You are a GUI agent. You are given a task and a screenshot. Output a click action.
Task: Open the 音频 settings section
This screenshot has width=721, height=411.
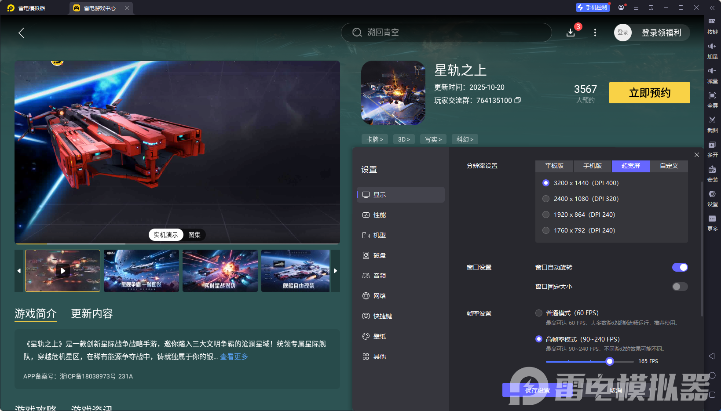[x=401, y=276]
